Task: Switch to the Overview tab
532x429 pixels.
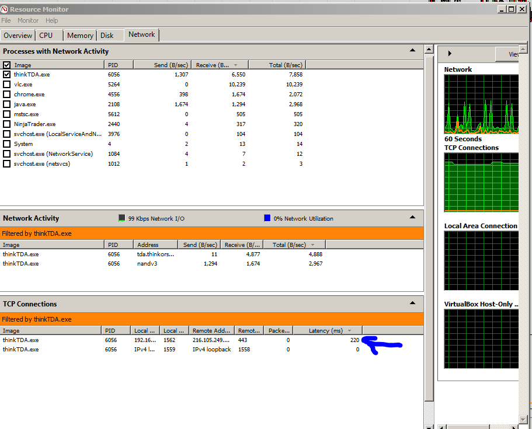Action: 18,36
